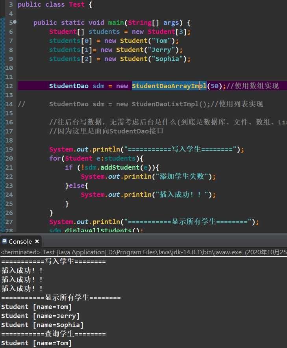287x348 pixels.
Task: Click the value 50 in the constructor call
Action: point(215,86)
